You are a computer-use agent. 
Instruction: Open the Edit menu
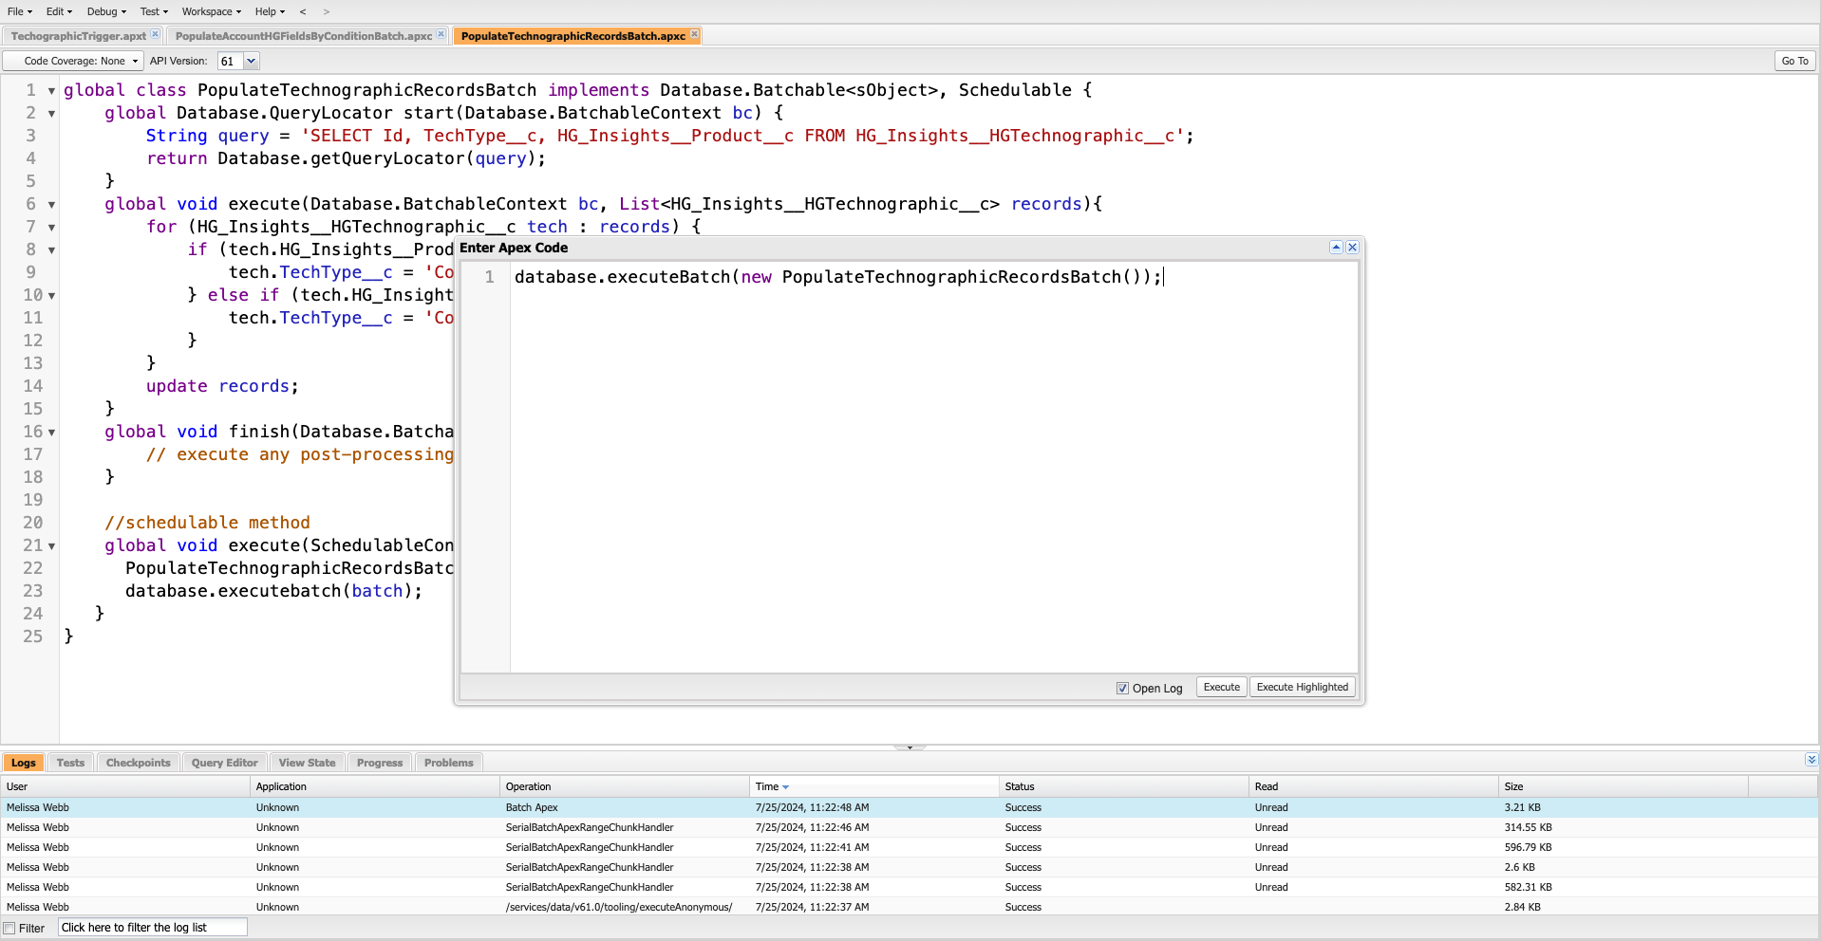59,11
